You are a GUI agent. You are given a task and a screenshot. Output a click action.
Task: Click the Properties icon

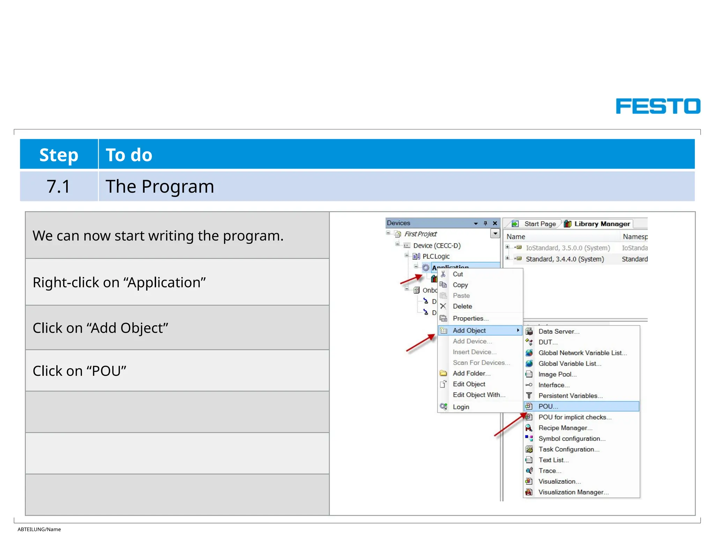click(x=443, y=318)
